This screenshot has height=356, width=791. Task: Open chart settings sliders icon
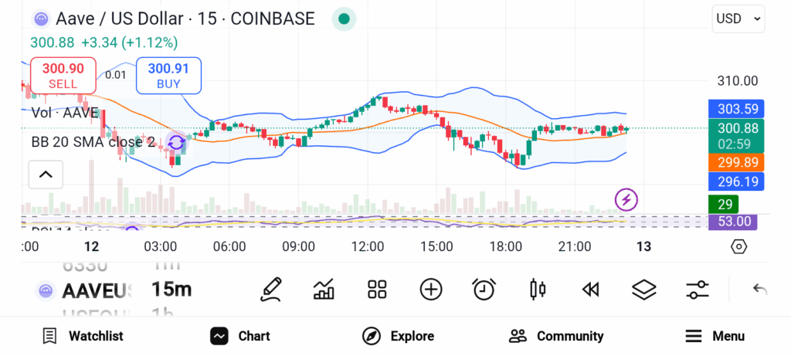coord(698,290)
